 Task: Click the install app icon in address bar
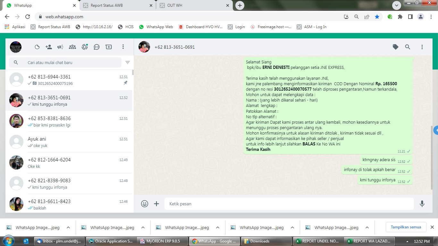click(x=346, y=17)
